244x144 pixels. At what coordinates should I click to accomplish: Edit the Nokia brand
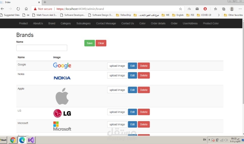132,75
